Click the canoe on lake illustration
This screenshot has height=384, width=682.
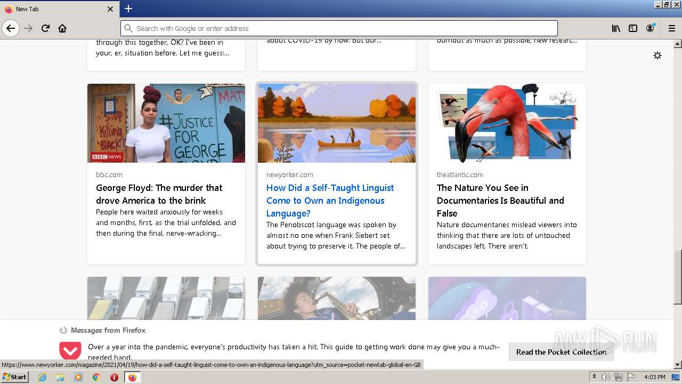pyautogui.click(x=337, y=123)
